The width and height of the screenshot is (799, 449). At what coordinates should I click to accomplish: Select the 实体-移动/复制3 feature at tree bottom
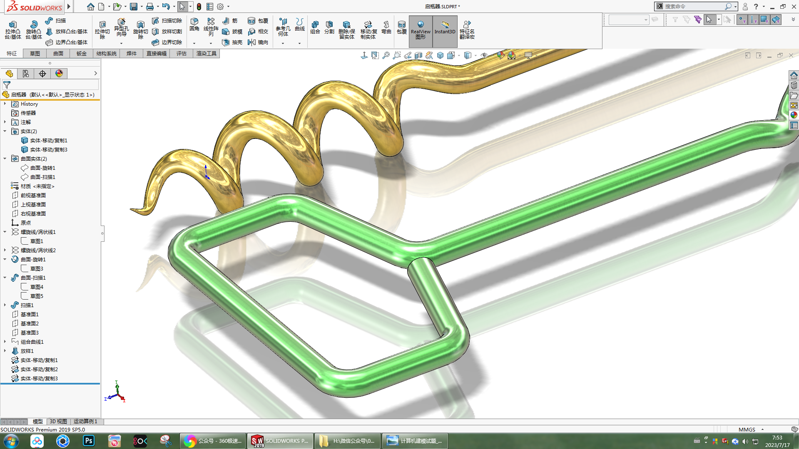(39, 379)
